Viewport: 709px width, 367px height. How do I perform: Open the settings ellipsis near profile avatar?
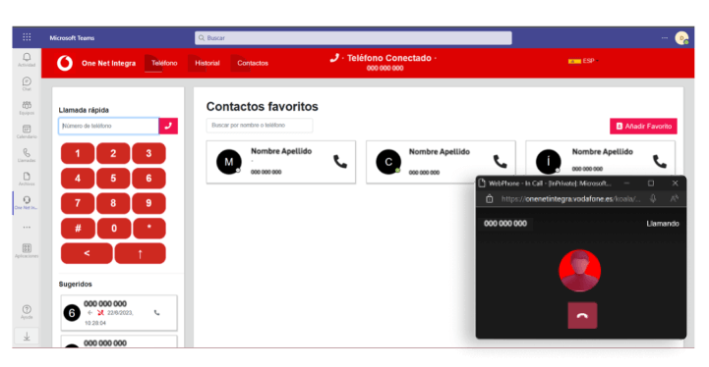pos(664,38)
